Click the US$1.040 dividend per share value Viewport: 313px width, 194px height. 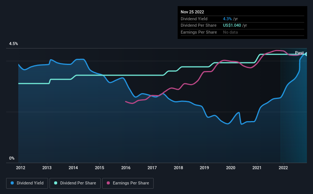(232, 26)
